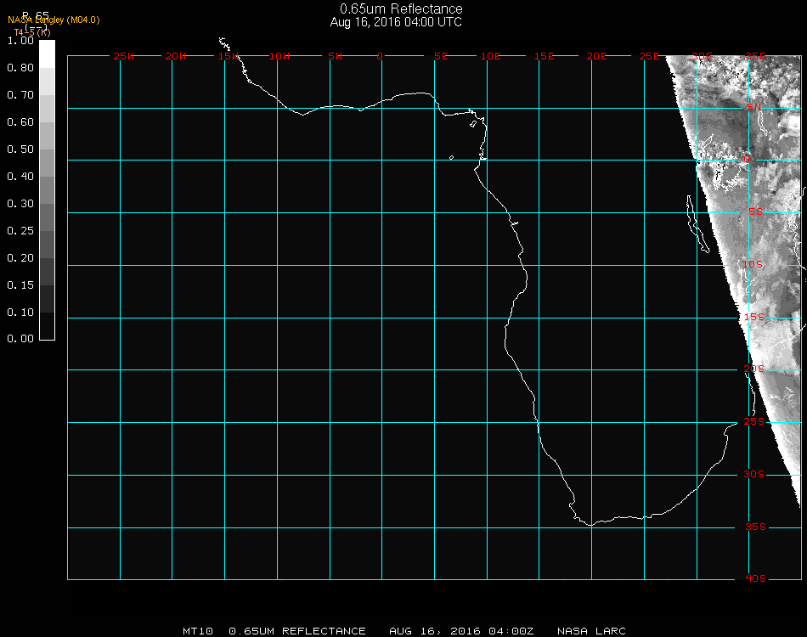Image resolution: width=807 pixels, height=637 pixels.
Task: Click the 0.50 scale value
Action: pyautogui.click(x=20, y=149)
